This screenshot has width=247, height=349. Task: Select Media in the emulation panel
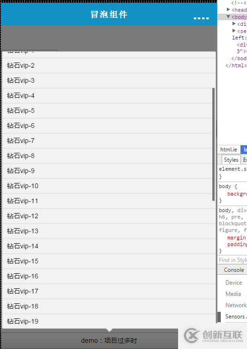click(233, 294)
